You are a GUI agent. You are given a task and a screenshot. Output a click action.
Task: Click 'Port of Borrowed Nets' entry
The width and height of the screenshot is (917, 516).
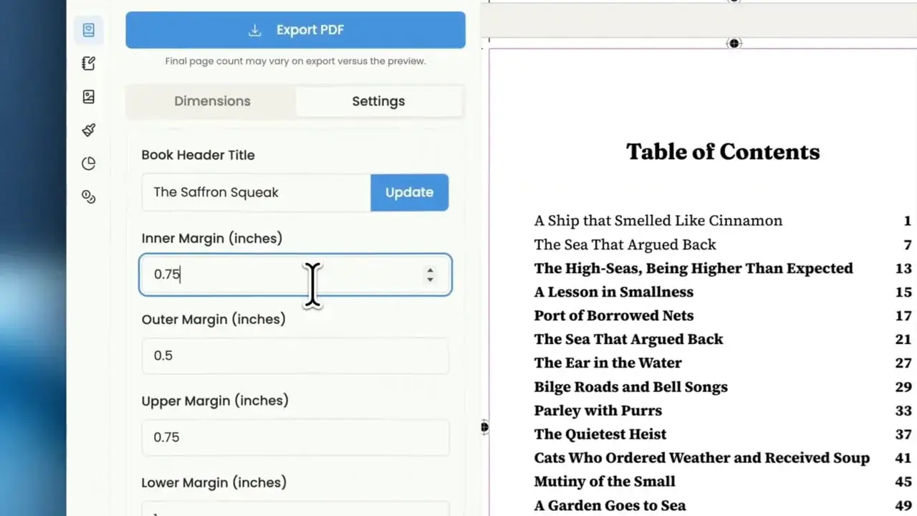613,315
